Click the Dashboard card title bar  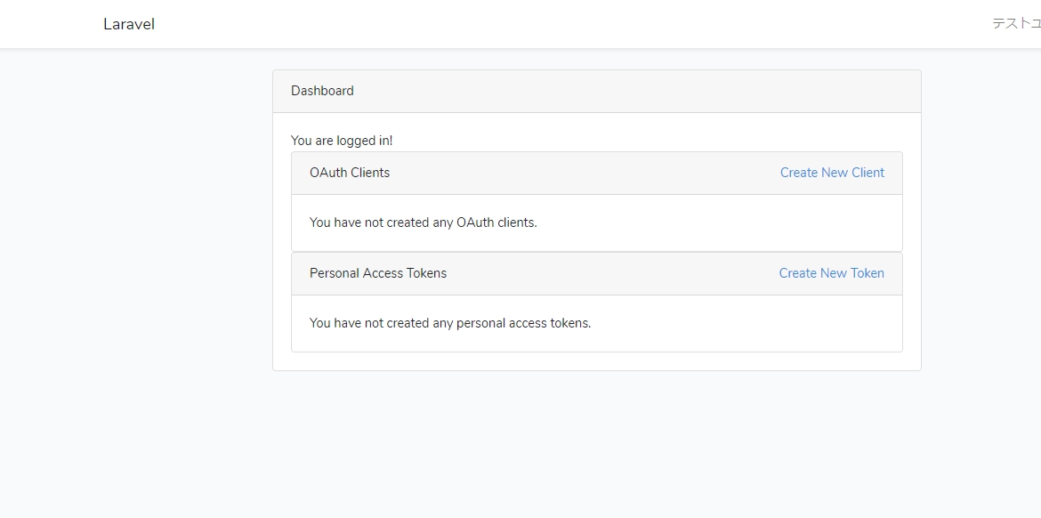click(x=596, y=90)
